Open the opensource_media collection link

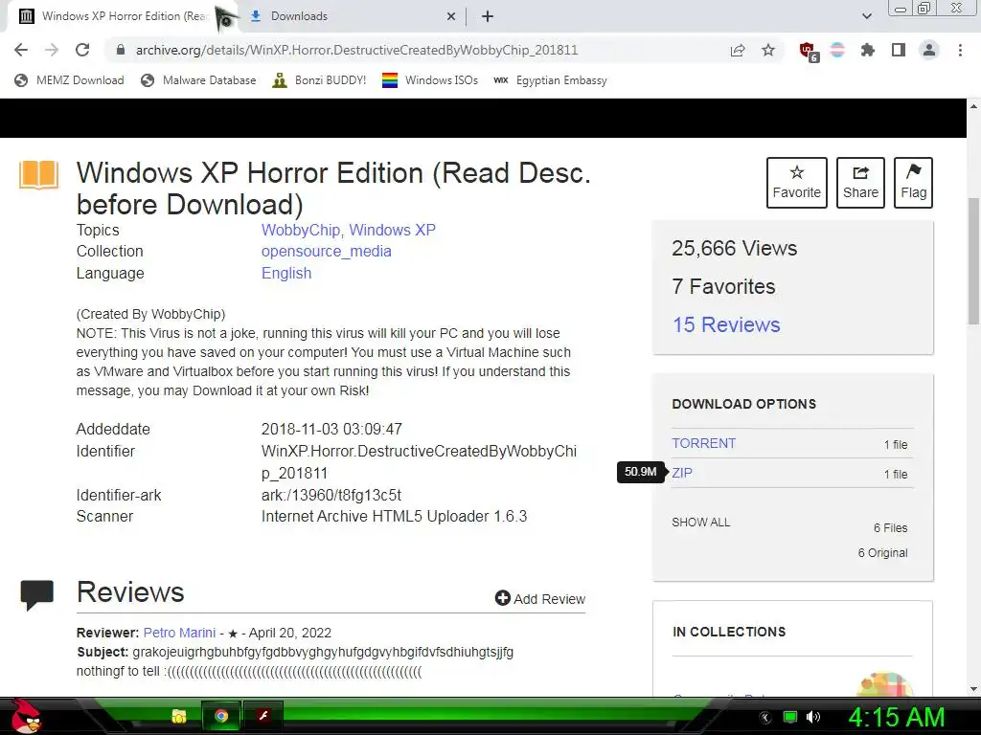point(327,252)
